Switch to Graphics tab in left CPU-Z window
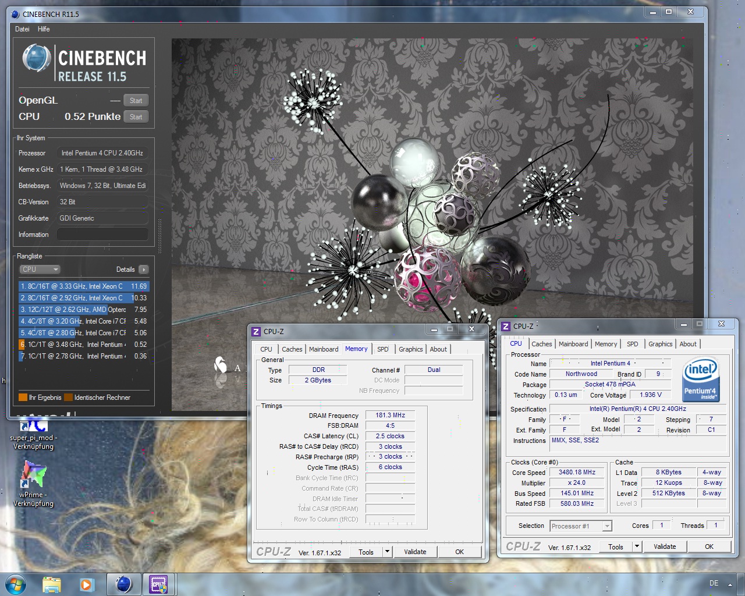Screen dimensions: 745x596 click(411, 349)
